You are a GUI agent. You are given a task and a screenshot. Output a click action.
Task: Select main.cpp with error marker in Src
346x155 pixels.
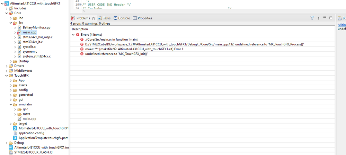pyautogui.click(x=29, y=33)
